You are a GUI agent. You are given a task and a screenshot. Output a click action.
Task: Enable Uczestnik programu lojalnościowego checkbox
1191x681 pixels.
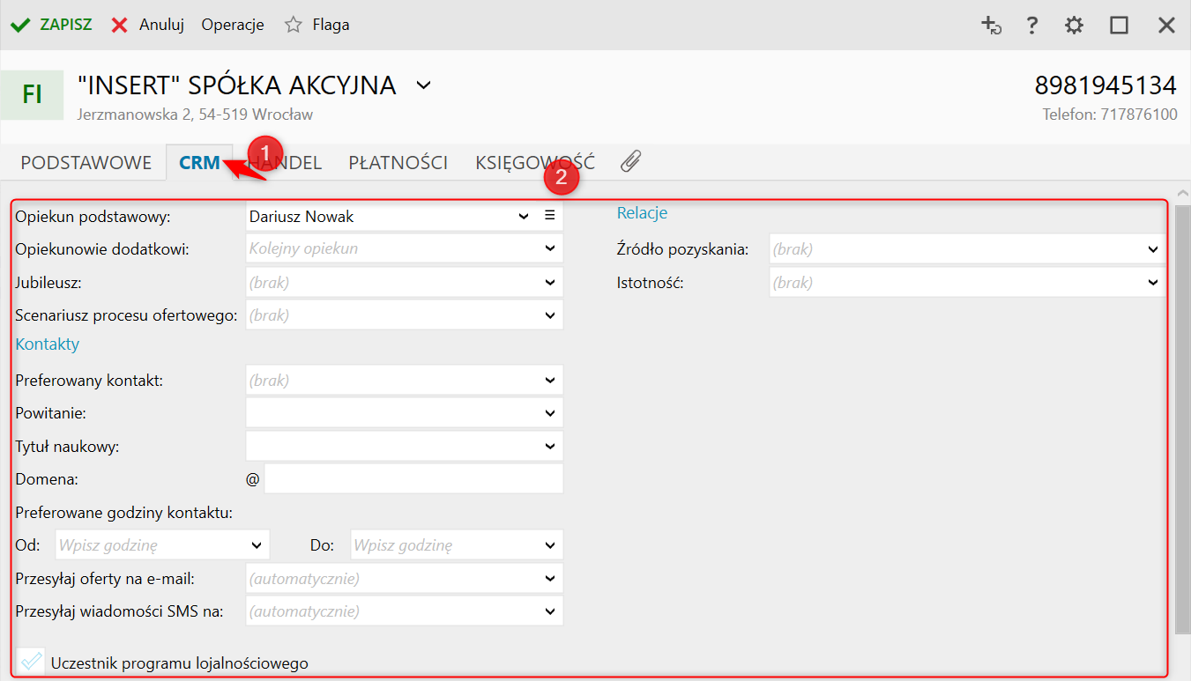point(31,662)
